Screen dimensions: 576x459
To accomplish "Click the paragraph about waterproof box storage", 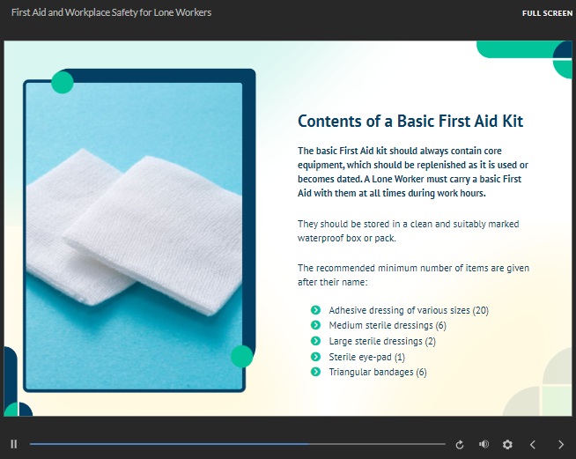I will (408, 231).
